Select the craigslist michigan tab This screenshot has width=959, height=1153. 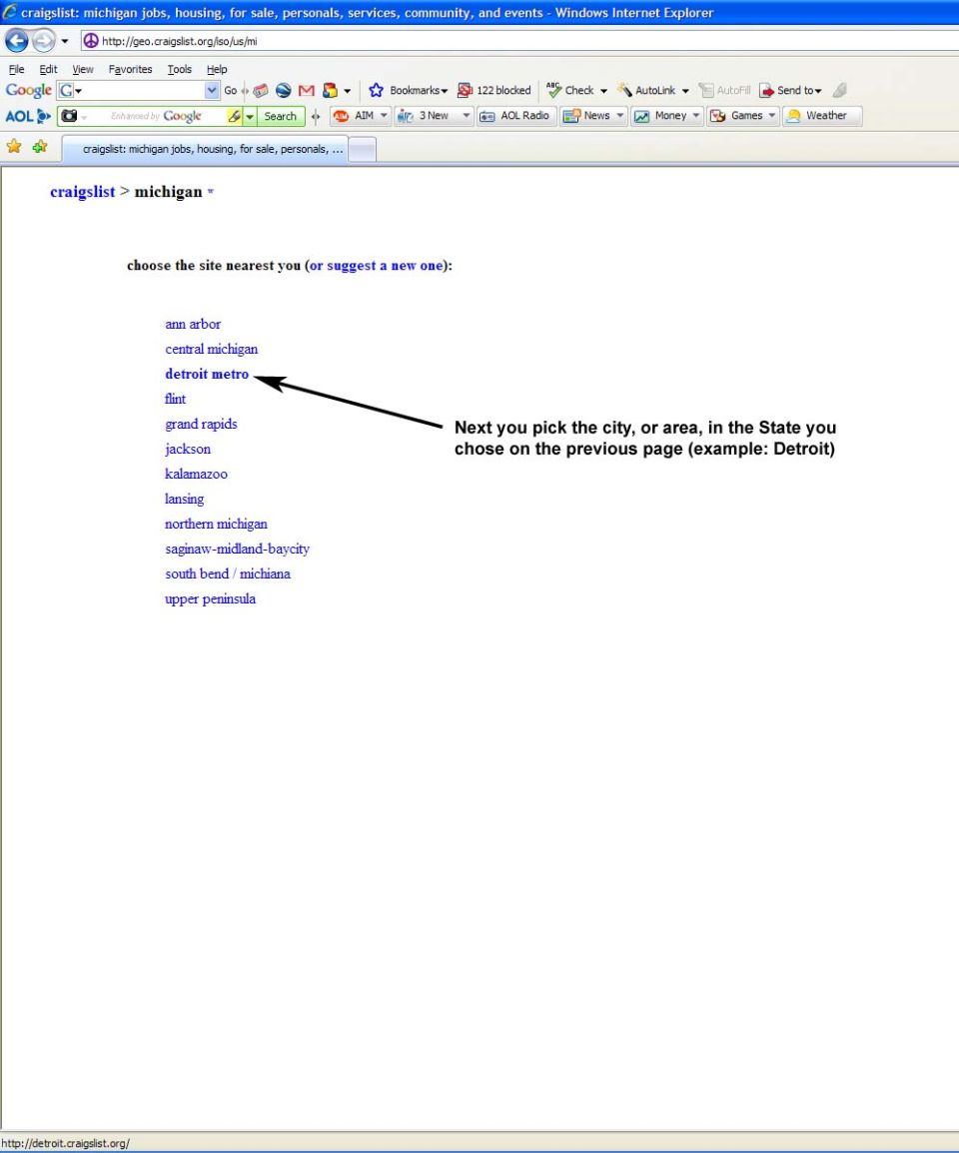pyautogui.click(x=205, y=149)
